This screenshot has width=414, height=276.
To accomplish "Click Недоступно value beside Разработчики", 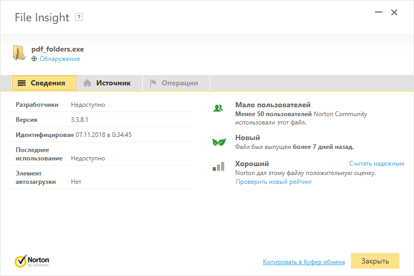I will click(x=88, y=105).
